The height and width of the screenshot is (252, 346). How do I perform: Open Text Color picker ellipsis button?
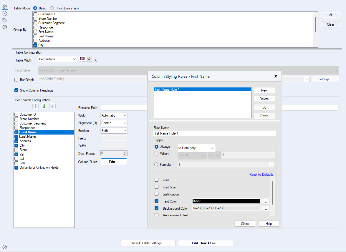266,201
